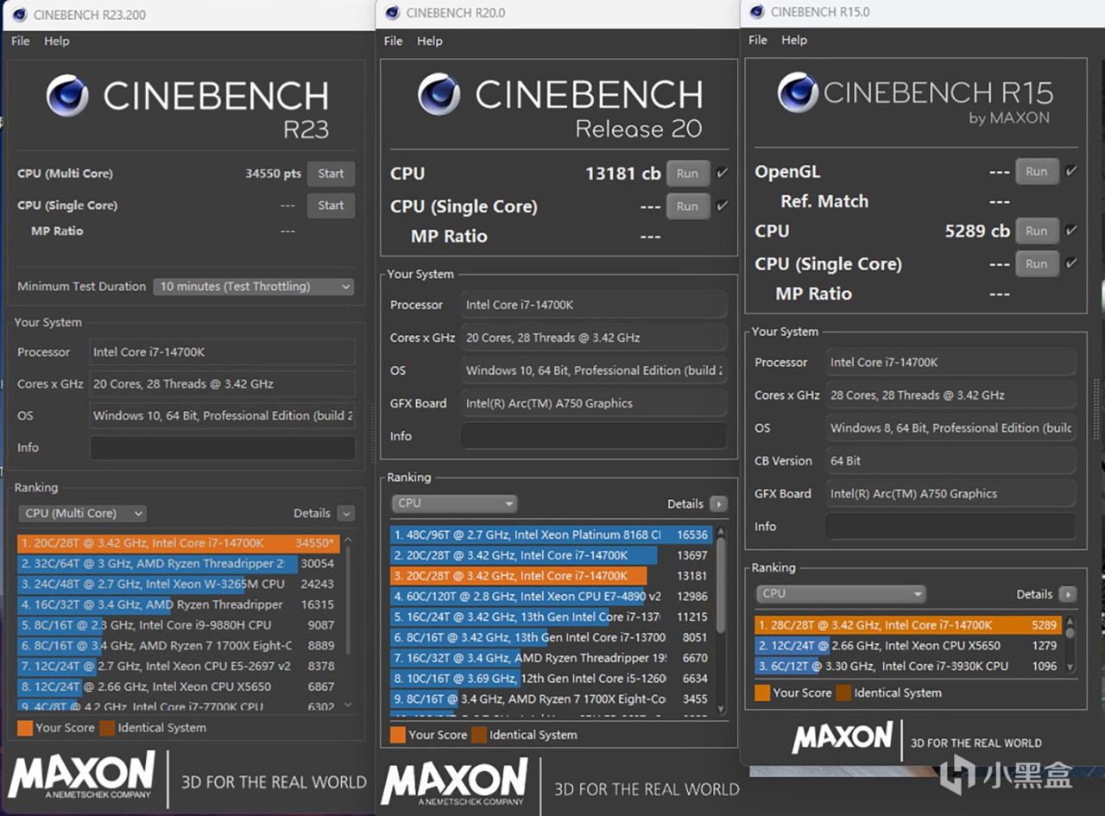The height and width of the screenshot is (816, 1105).
Task: Select the Core i7-3930K row in R15 ranking
Action: [x=908, y=666]
